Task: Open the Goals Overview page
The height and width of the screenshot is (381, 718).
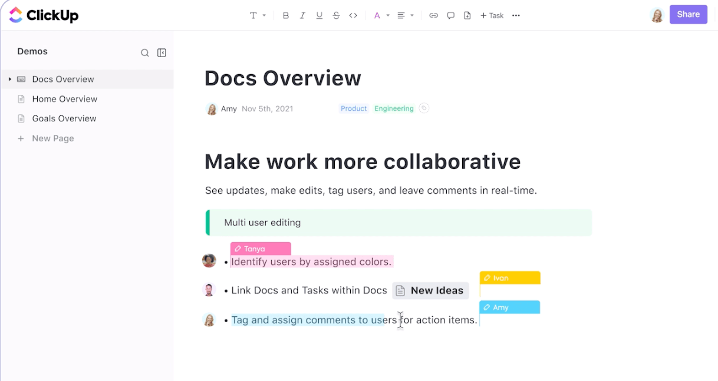Action: coord(64,118)
